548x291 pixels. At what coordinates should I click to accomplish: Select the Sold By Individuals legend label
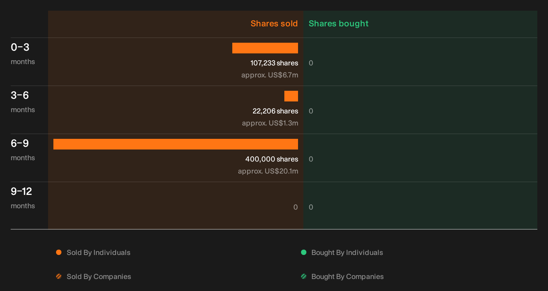pos(98,253)
